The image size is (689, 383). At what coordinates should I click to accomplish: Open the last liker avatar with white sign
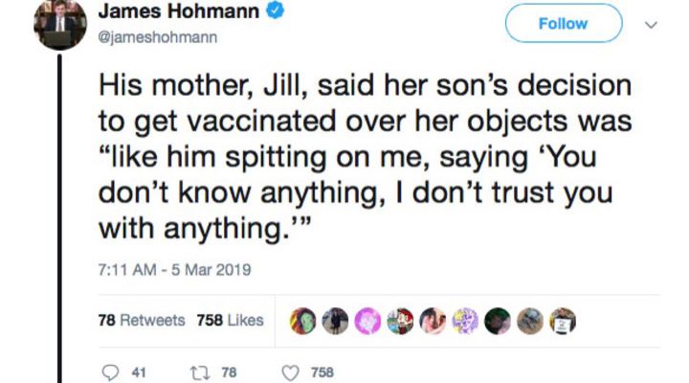click(562, 322)
